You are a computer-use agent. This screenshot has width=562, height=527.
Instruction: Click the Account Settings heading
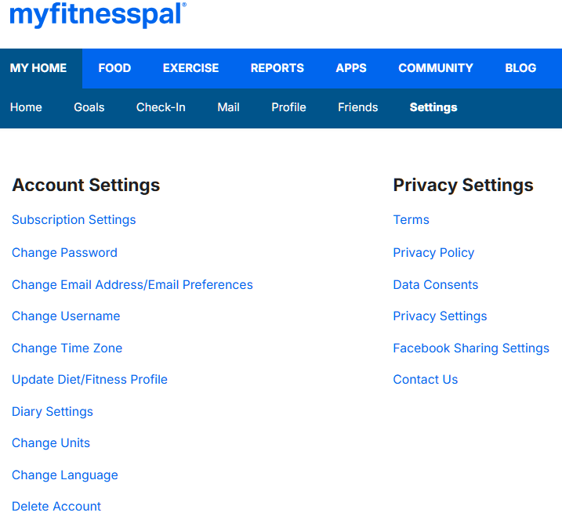point(86,186)
